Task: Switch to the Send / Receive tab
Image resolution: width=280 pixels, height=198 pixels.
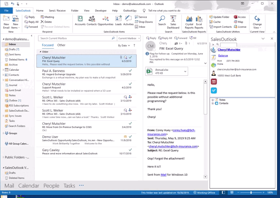Action: click(57, 10)
